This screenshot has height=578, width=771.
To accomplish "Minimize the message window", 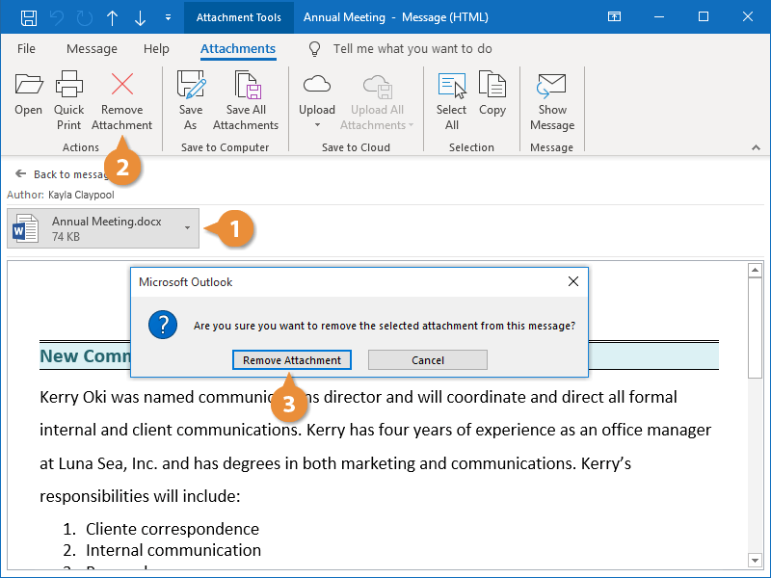I will pos(659,16).
